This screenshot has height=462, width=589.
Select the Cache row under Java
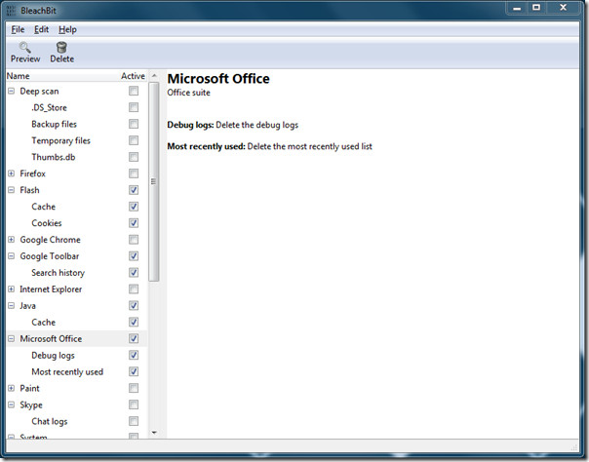pos(77,323)
